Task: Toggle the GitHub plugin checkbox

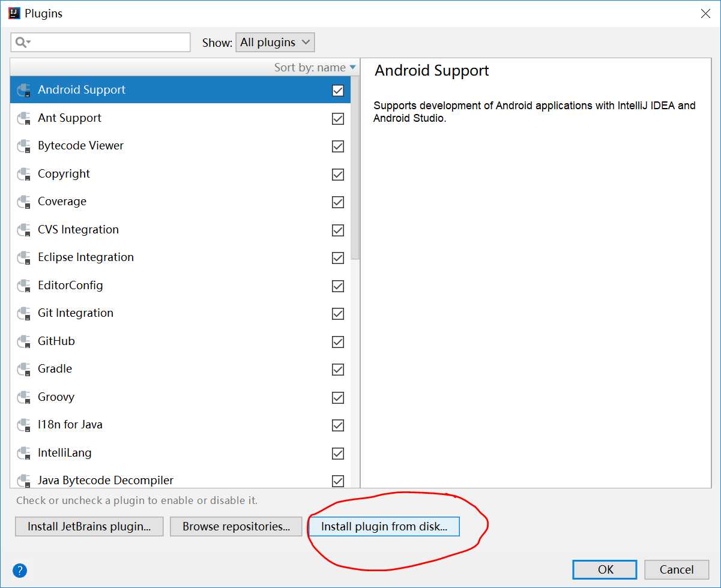Action: (338, 342)
